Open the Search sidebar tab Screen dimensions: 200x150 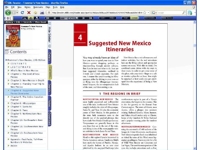[x=49, y=88]
